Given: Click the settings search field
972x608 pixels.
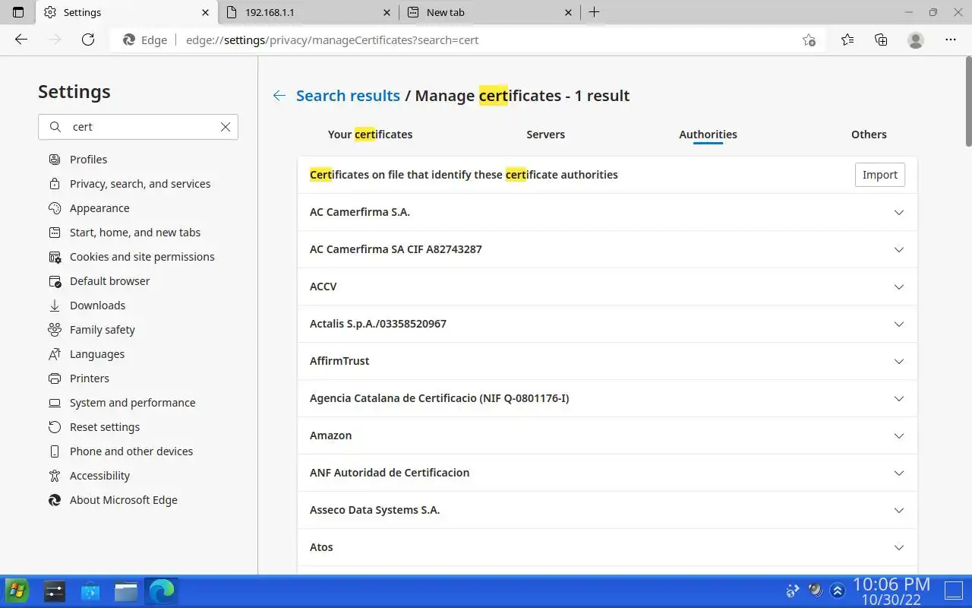Looking at the screenshot, I should click(x=138, y=127).
